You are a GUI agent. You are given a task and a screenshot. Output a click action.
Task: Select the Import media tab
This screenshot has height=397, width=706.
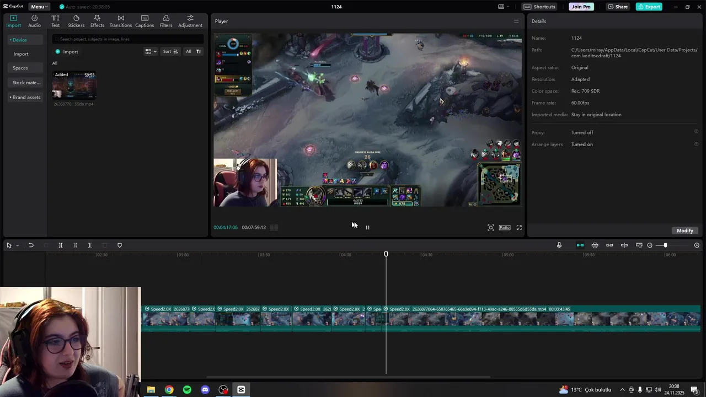pos(13,21)
